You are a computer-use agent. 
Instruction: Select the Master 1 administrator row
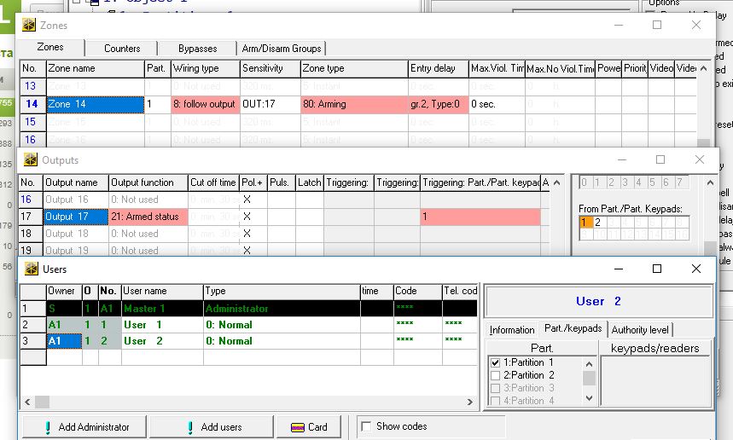pyautogui.click(x=248, y=309)
